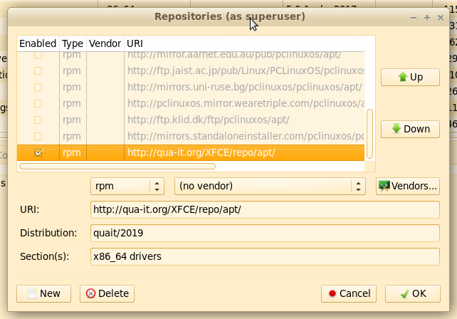Click the Vendor column header
Image resolution: width=457 pixels, height=319 pixels.
point(105,43)
